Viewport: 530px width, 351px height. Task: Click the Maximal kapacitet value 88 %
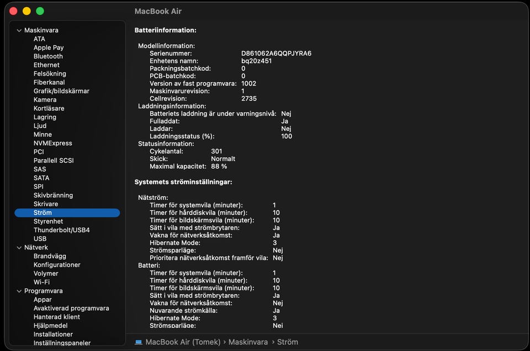tap(219, 167)
